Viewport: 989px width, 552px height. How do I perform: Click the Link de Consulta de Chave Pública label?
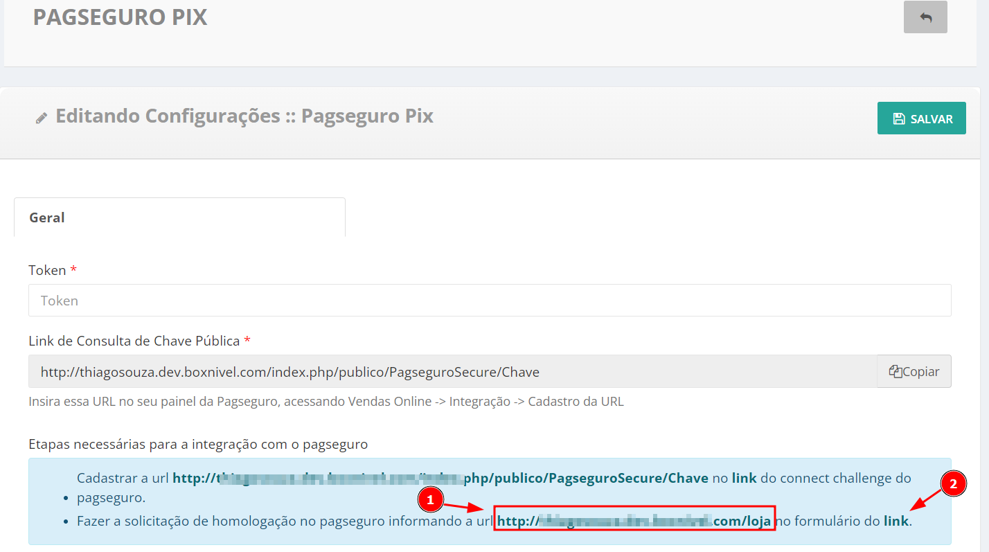(x=134, y=341)
